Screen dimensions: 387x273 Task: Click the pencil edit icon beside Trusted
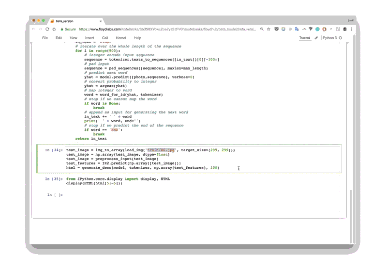316,37
